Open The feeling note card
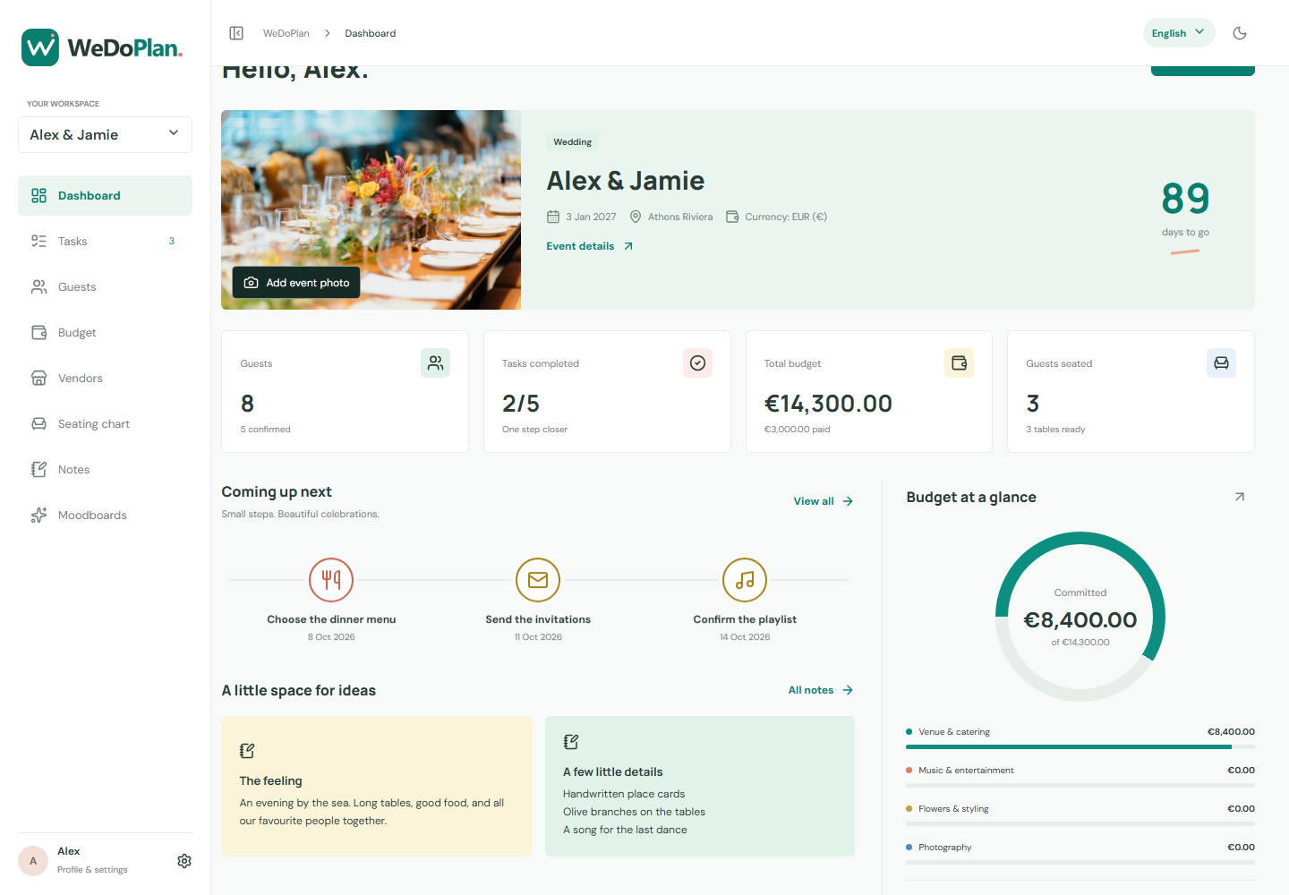The width and height of the screenshot is (1289, 895). pos(376,786)
